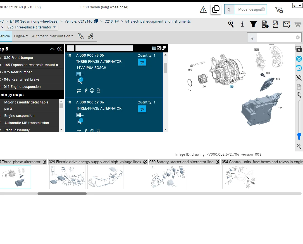Toggle the list view icon in parts panel

(154, 48)
